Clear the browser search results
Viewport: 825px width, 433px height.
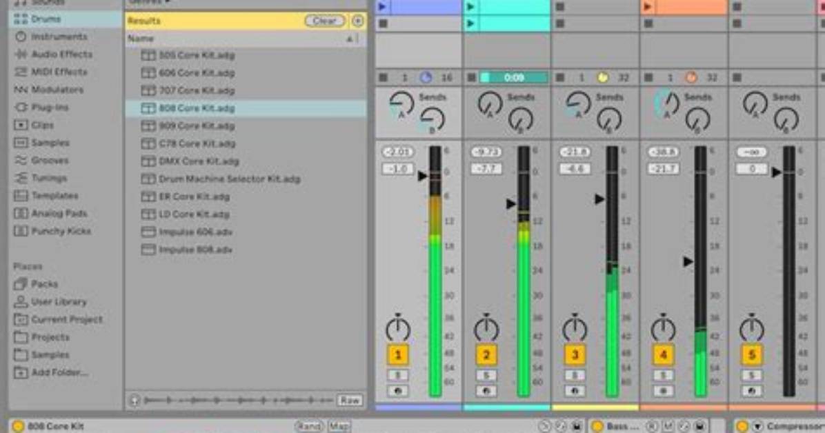click(x=325, y=21)
